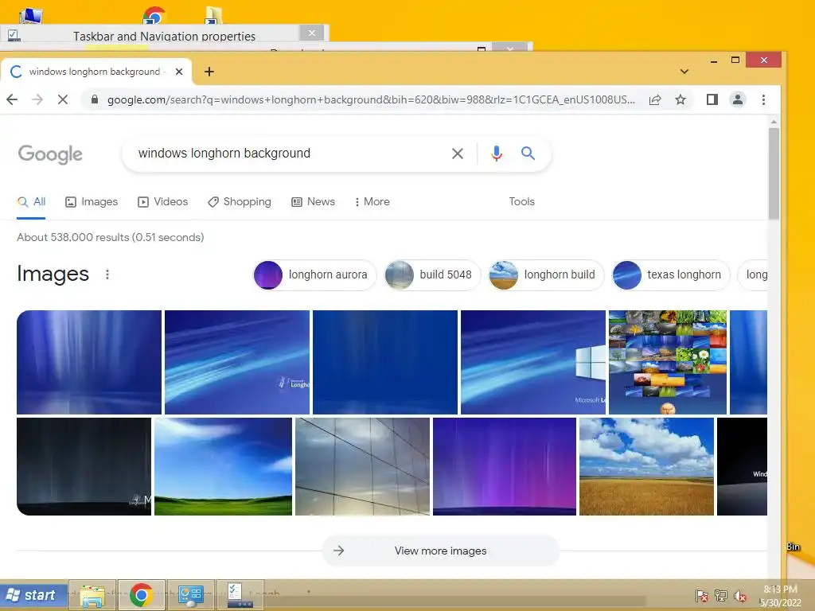
Task: Open the side panel icon
Action: (x=712, y=99)
